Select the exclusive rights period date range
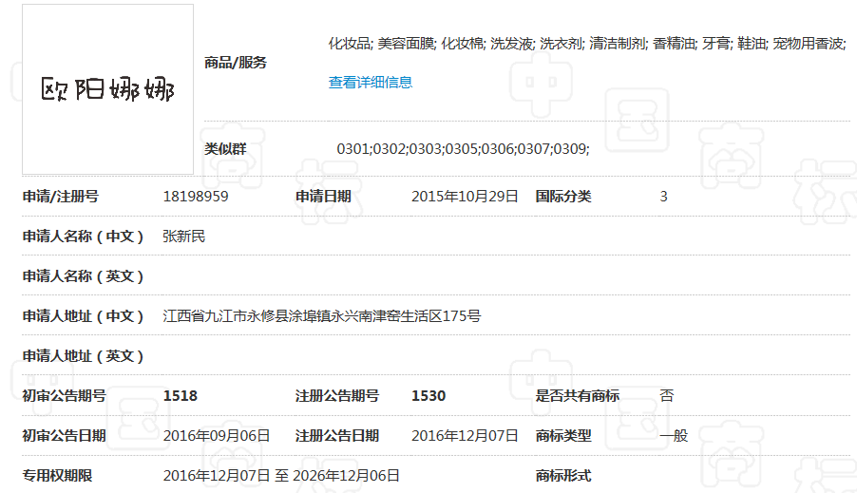The image size is (857, 493). (281, 476)
